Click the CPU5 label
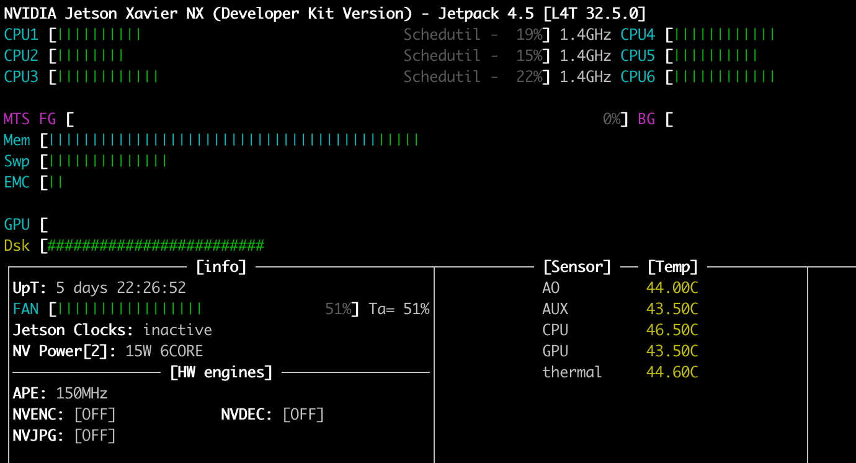The image size is (856, 463). tap(638, 56)
